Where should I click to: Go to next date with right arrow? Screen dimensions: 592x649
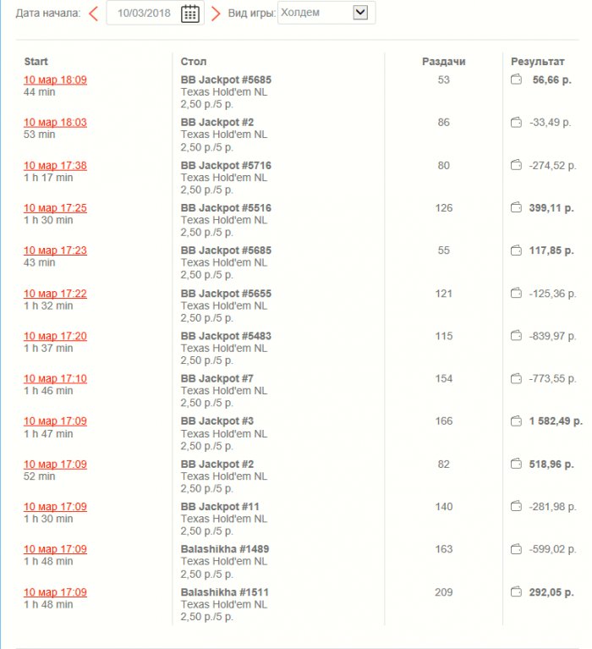point(216,14)
